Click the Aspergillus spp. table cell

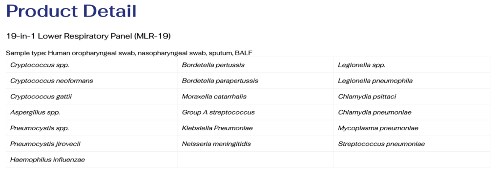point(92,112)
